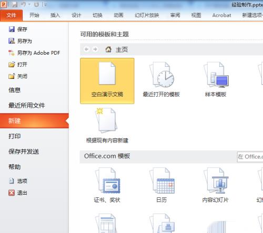Click the 主页 home icon

click(x=108, y=49)
